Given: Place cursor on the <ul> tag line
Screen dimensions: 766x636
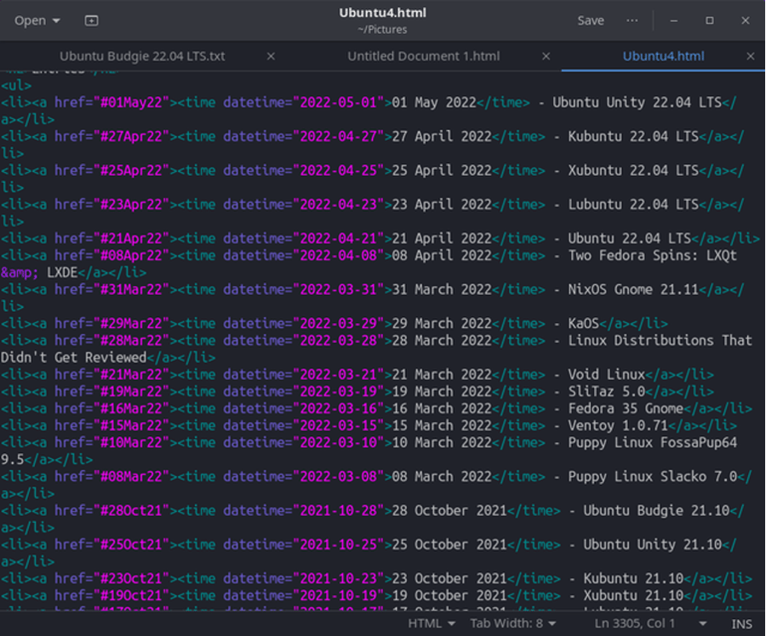Looking at the screenshot, I should [16, 85].
